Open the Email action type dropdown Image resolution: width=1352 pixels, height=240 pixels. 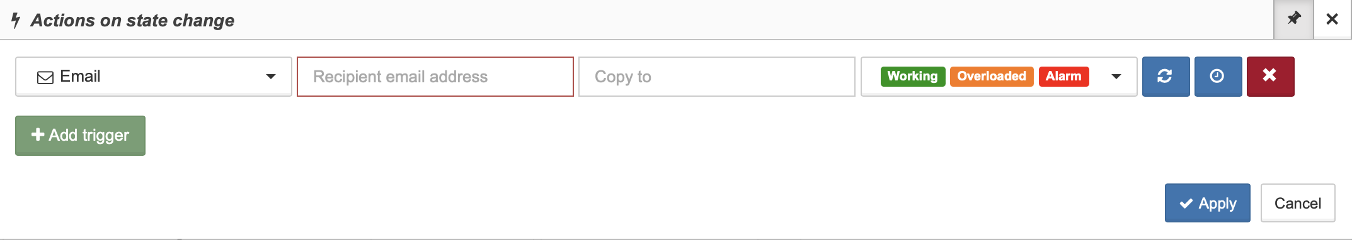[x=154, y=77]
